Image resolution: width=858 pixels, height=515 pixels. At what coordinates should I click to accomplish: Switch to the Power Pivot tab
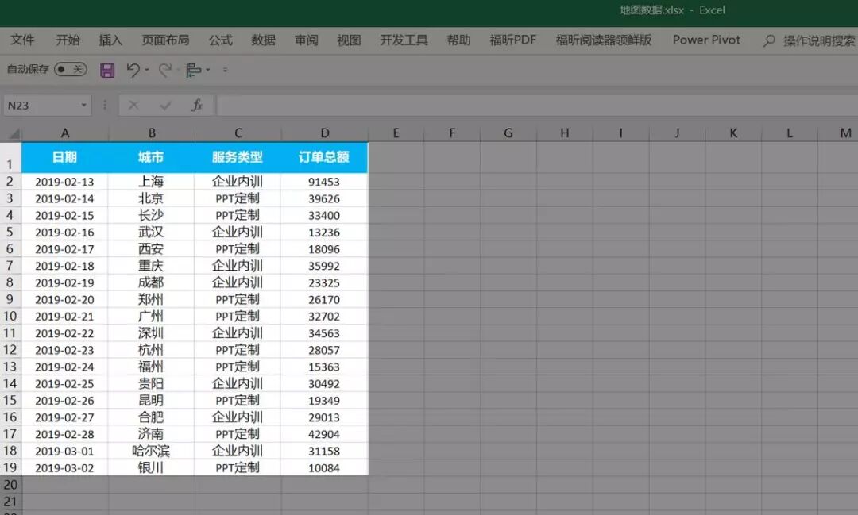tap(705, 39)
